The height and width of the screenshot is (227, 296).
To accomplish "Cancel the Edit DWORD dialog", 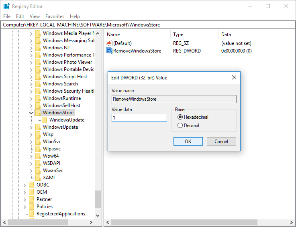I will pyautogui.click(x=221, y=141).
